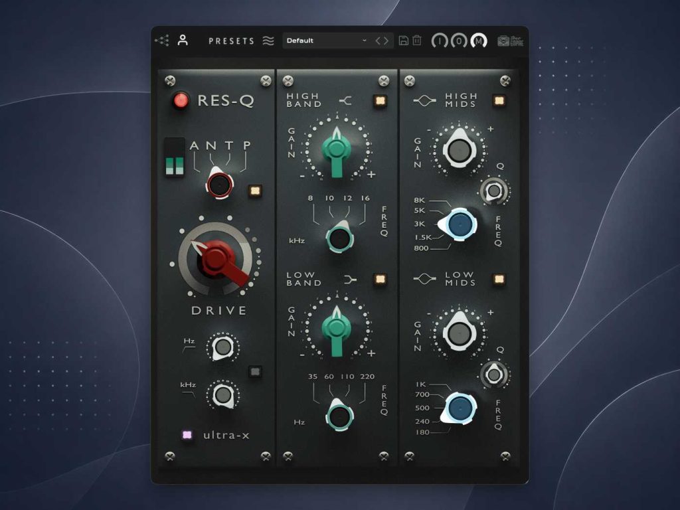Click the 8 kHz frequency label

(311, 198)
